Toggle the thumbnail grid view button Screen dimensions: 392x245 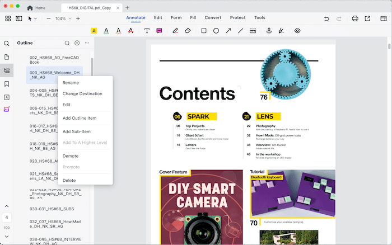8,18
